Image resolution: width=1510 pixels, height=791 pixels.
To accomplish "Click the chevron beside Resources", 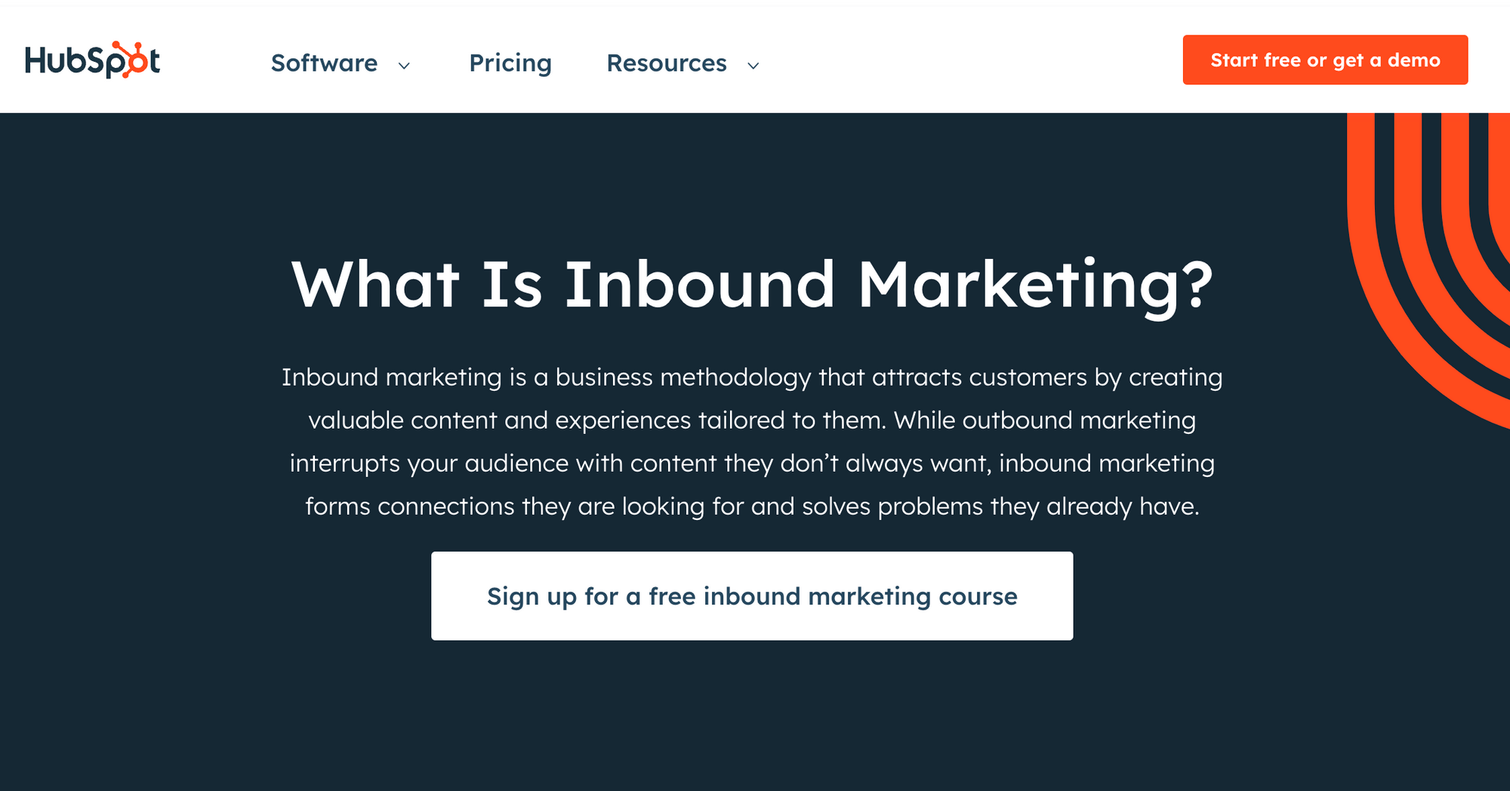I will click(753, 66).
